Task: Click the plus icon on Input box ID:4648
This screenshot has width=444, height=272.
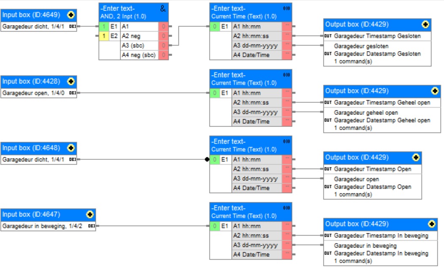Action: (70, 148)
